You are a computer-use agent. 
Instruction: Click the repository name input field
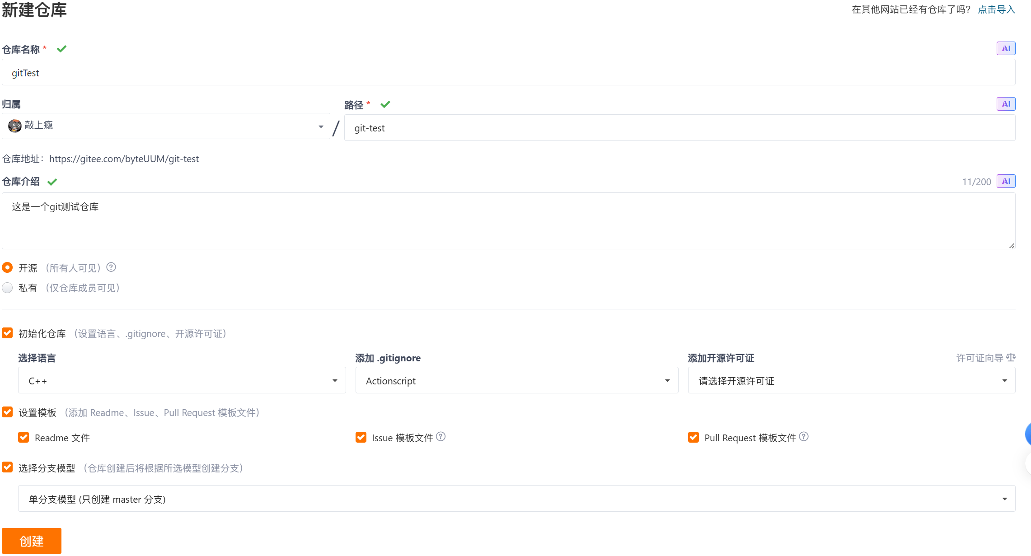[508, 72]
